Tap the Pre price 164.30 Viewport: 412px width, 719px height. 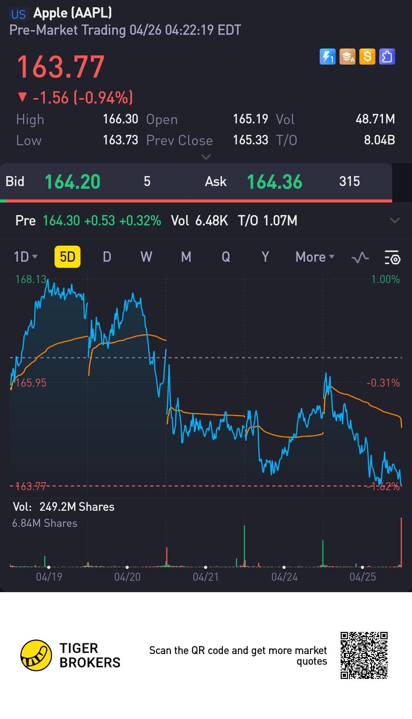[61, 221]
